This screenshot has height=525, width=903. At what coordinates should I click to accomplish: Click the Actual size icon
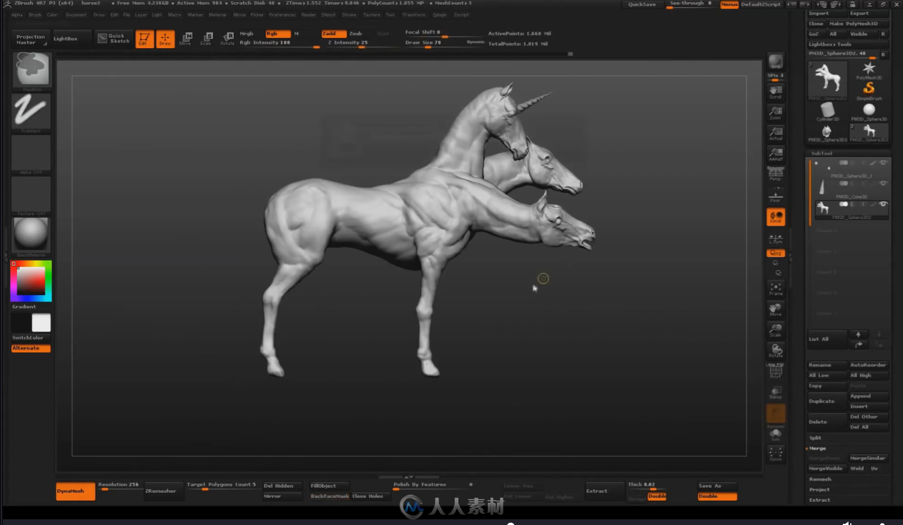point(775,133)
